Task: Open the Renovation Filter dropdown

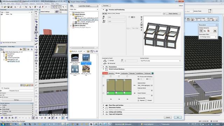Action: pyautogui.click(x=208, y=37)
